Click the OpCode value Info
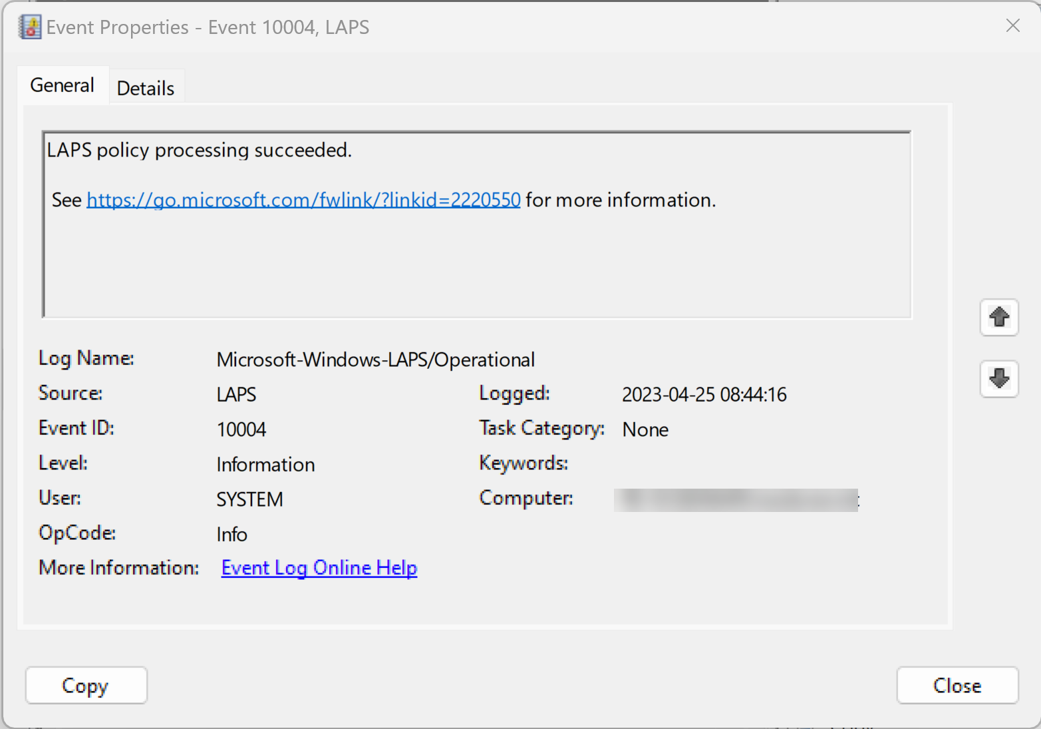The image size is (1041, 729). tap(231, 535)
